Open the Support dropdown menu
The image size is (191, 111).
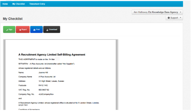[174, 18]
